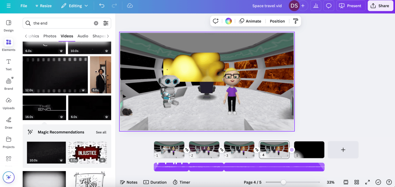
Task: Select page 1 thumbnail in timeline
Action: click(169, 150)
